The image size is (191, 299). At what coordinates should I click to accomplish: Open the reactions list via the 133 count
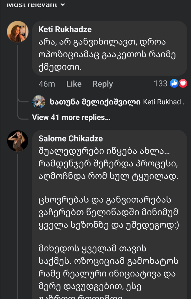[x=161, y=84]
